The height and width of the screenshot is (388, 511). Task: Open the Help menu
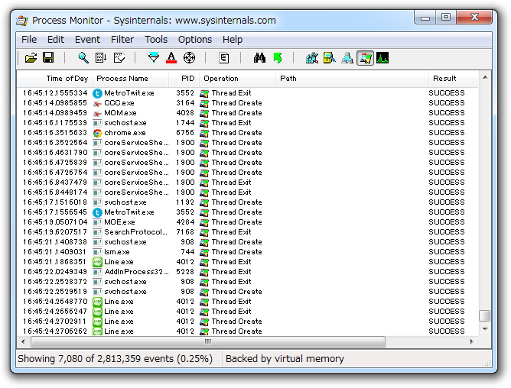[x=233, y=40]
